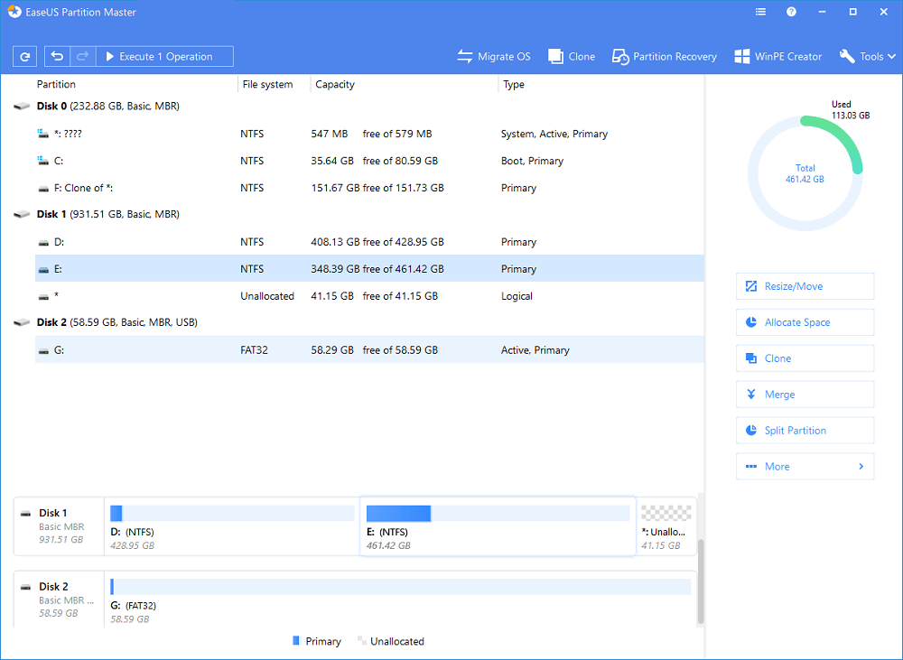Sort by the Capacity column header
The height and width of the screenshot is (660, 903).
335,85
